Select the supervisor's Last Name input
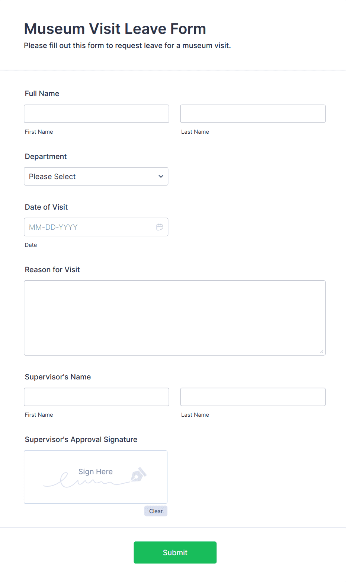 tap(253, 397)
